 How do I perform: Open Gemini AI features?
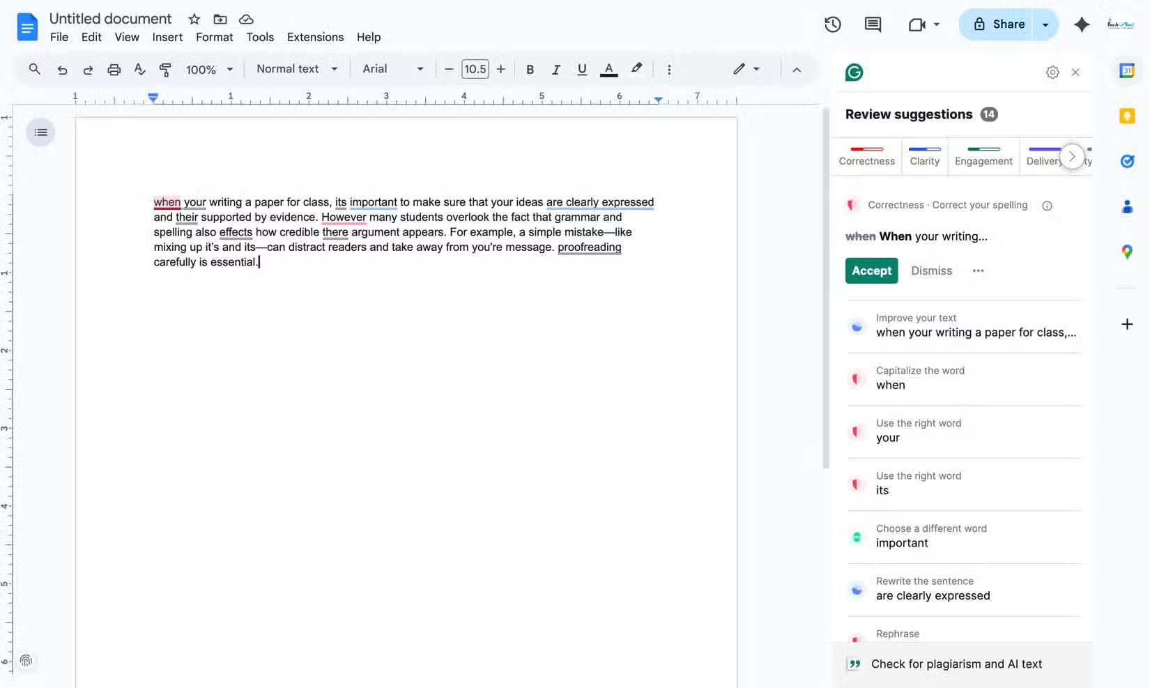[x=1082, y=24]
